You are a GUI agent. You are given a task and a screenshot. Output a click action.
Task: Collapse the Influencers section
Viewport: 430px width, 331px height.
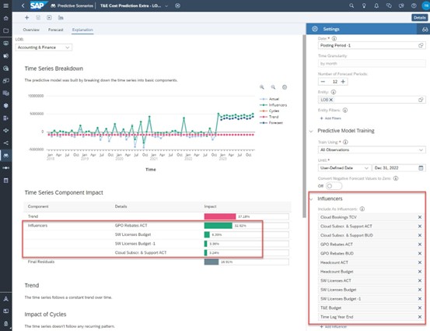pos(311,199)
